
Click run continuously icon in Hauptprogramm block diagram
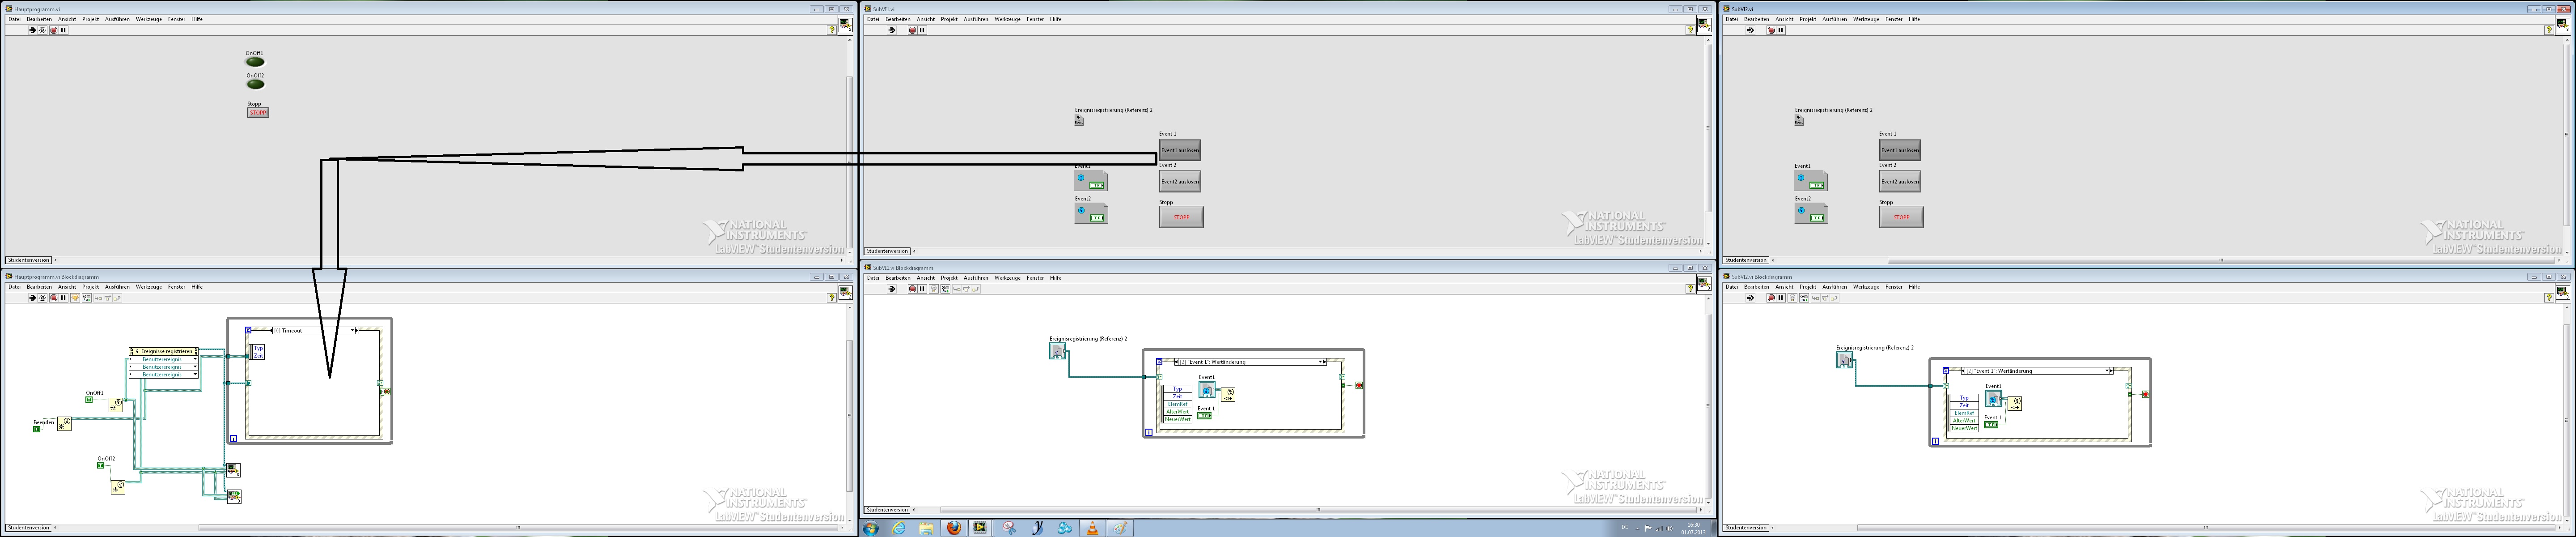[x=42, y=298]
